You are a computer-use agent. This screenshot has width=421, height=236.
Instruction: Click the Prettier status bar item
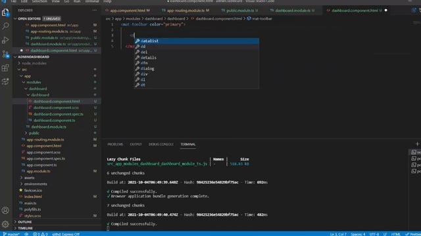(413, 234)
